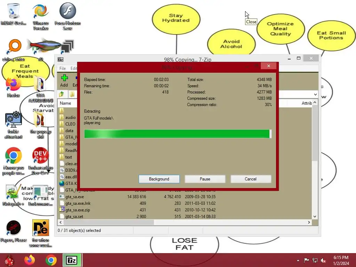Click the green extraction progress bar
Viewport: 356px width, 267px height.
tap(178, 134)
